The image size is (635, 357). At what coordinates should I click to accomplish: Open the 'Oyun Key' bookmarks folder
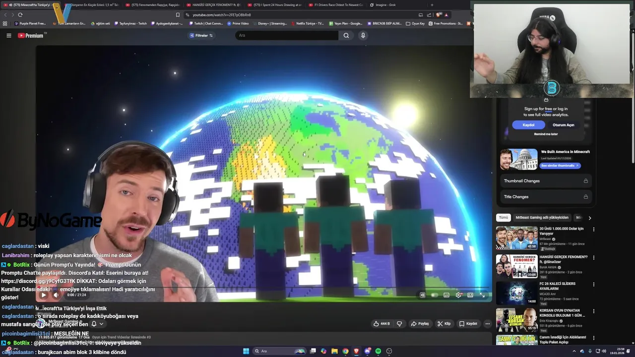coord(415,23)
